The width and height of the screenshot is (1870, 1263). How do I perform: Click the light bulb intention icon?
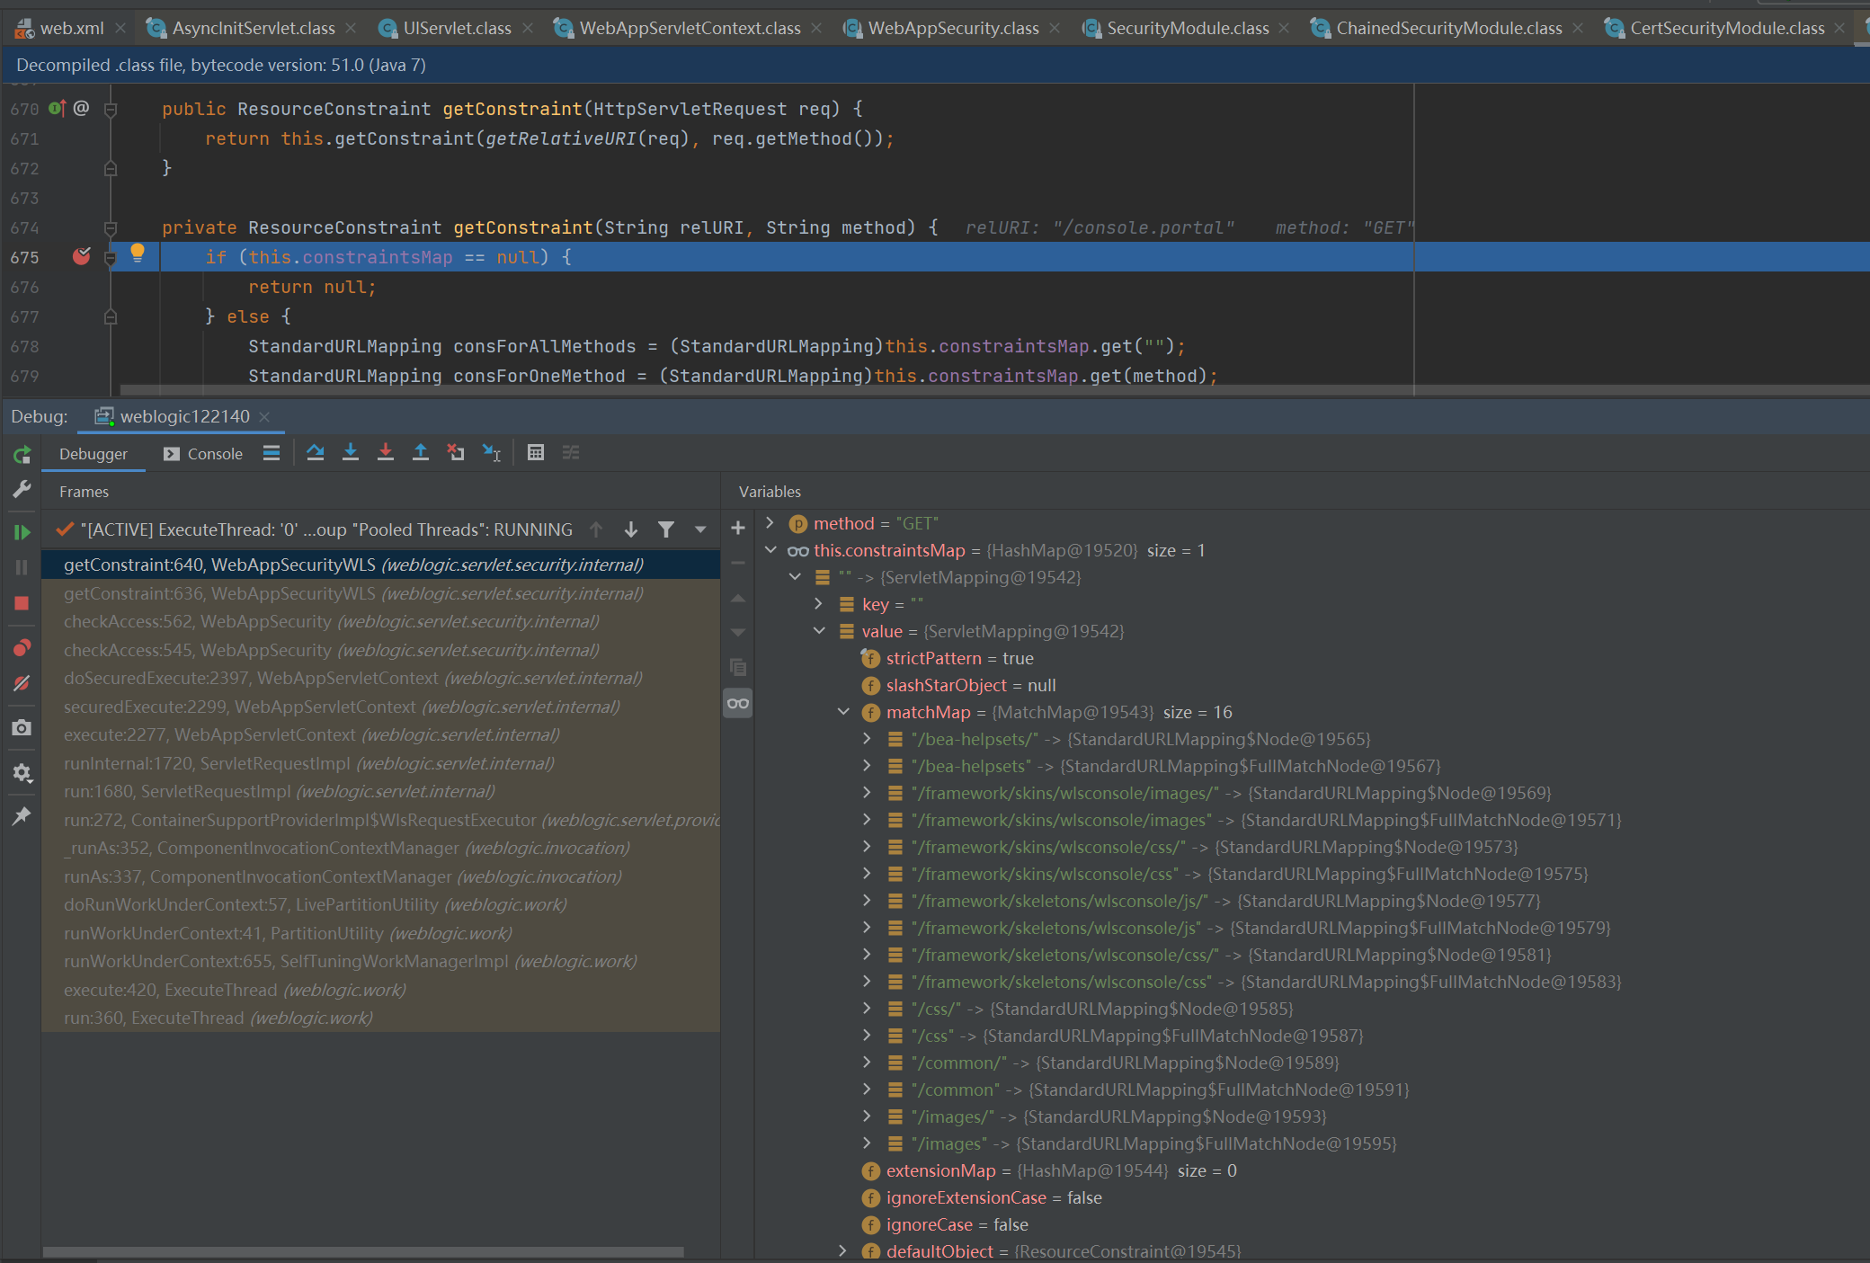pyautogui.click(x=138, y=253)
